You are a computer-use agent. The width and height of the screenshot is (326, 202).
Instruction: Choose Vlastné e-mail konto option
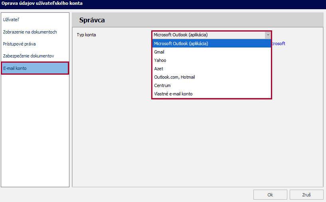pyautogui.click(x=173, y=94)
